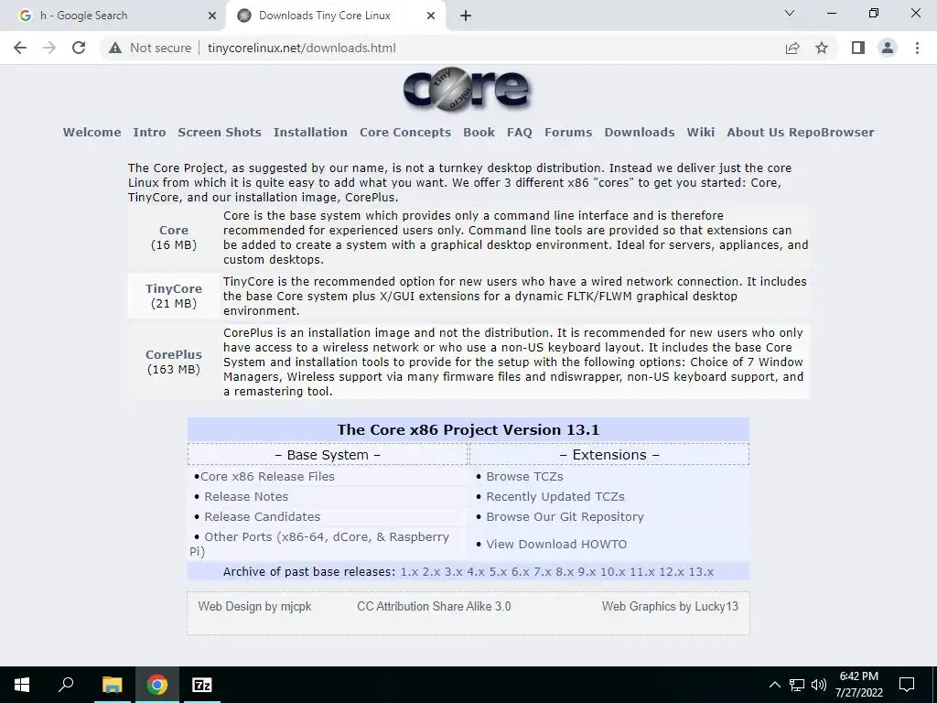The image size is (937, 703).
Task: Open File Explorer from the taskbar
Action: 113,685
